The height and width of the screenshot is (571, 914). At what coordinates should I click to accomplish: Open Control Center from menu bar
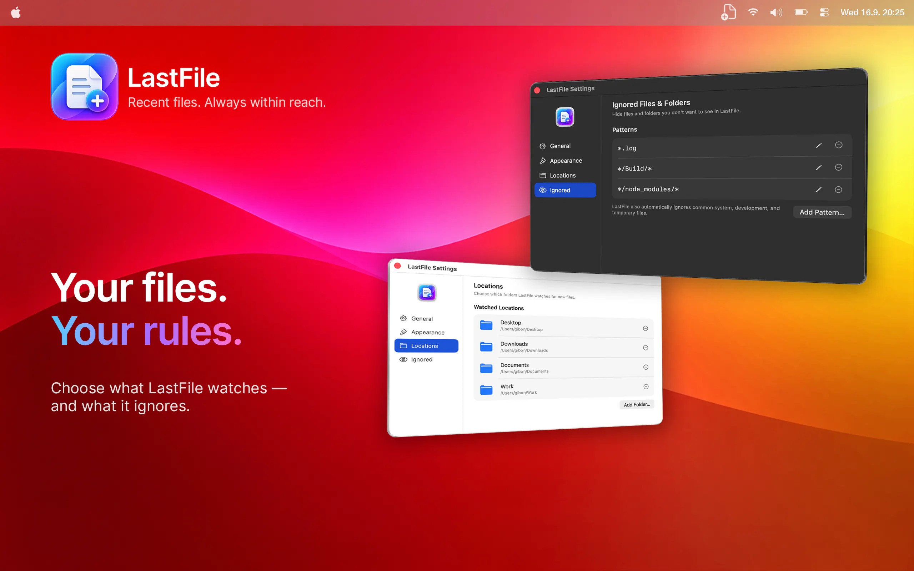coord(824,12)
